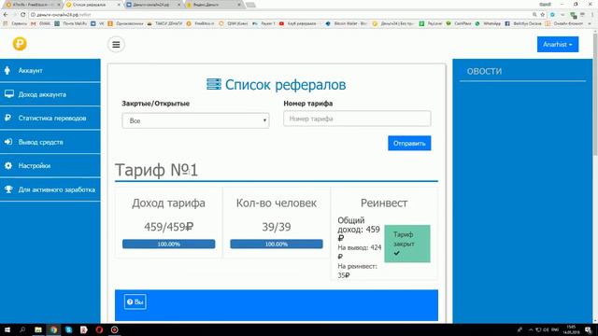Focus the Номер тарифа input field
Viewport: 598px width, 336px height.
coord(357,119)
